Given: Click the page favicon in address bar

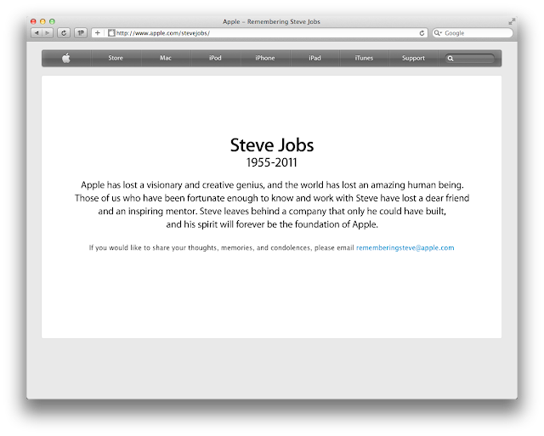Looking at the screenshot, I should (x=111, y=33).
